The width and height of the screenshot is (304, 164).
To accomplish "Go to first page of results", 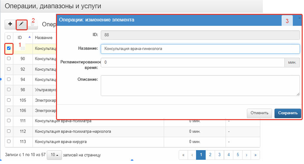I will [x=183, y=155].
